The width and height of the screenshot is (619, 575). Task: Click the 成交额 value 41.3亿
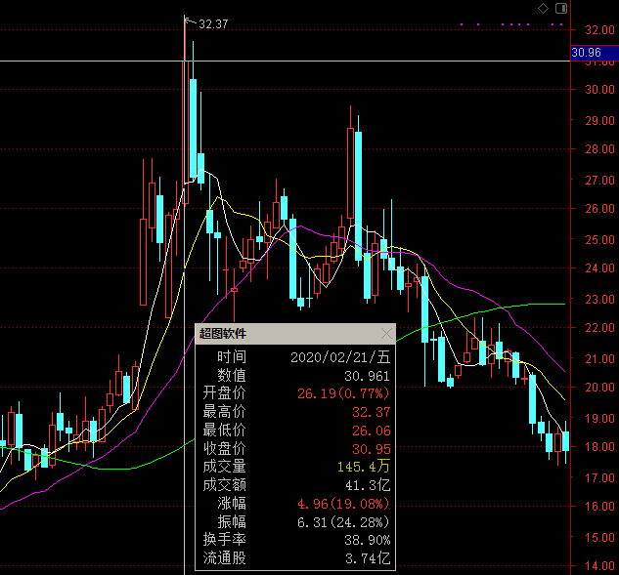coord(368,485)
